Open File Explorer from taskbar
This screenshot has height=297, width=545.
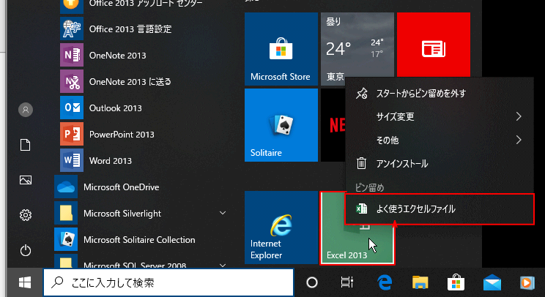tap(420, 282)
